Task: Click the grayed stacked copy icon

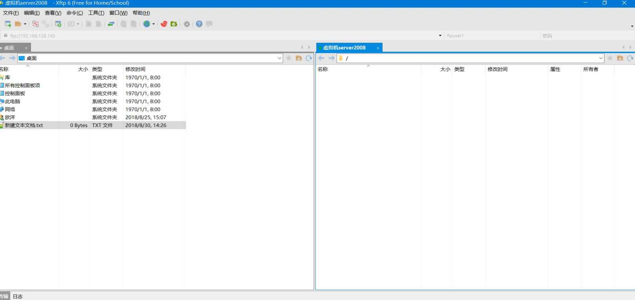Action: [x=123, y=24]
